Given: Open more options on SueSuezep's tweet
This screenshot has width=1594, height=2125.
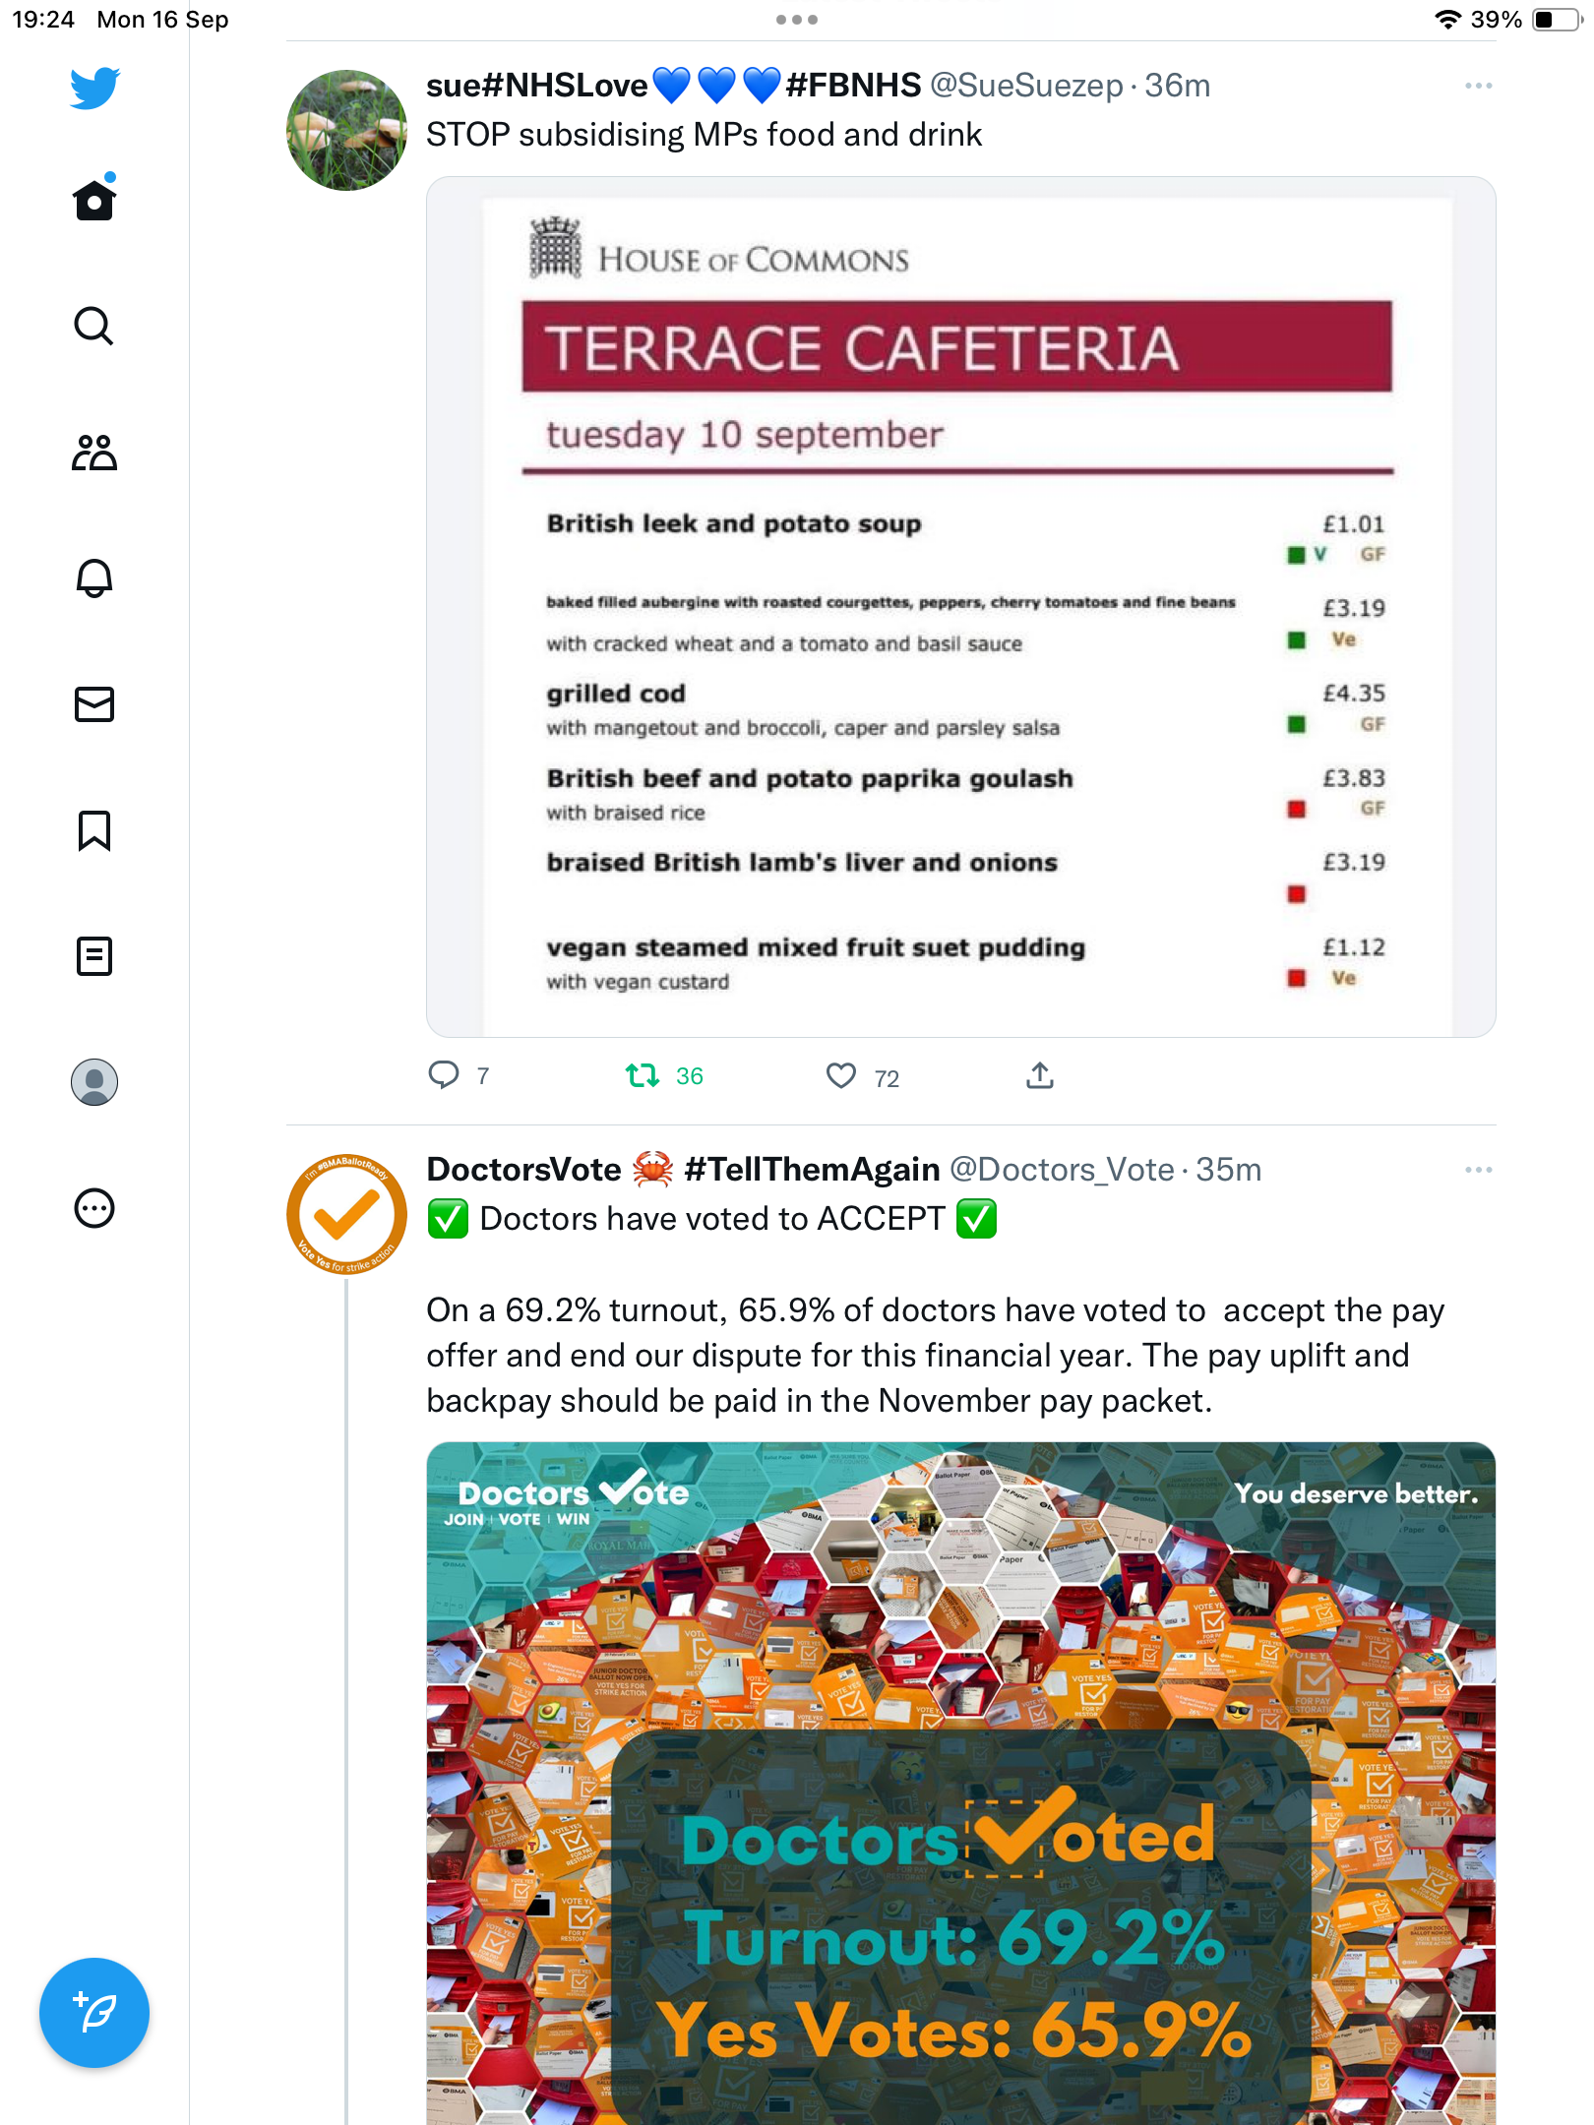Looking at the screenshot, I should pos(1479,87).
